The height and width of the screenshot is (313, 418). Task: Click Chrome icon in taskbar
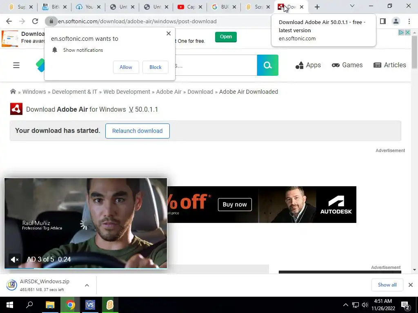point(70,305)
